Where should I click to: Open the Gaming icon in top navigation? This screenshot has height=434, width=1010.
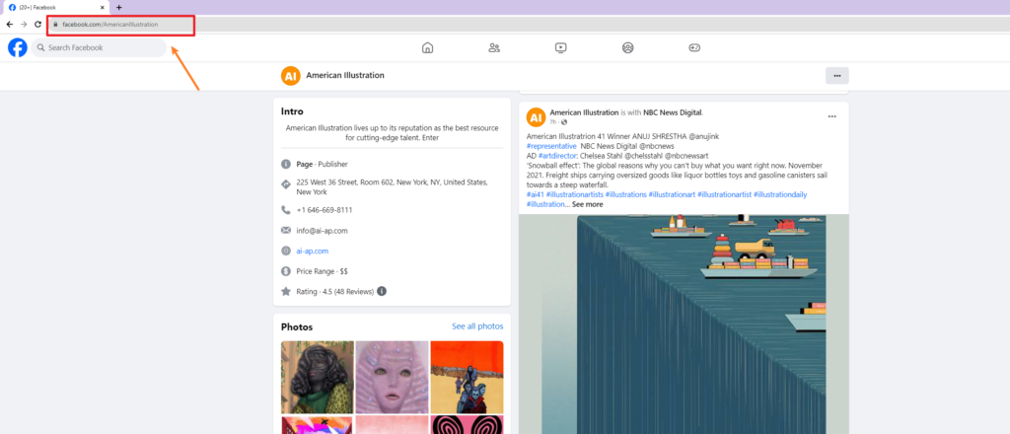(694, 47)
